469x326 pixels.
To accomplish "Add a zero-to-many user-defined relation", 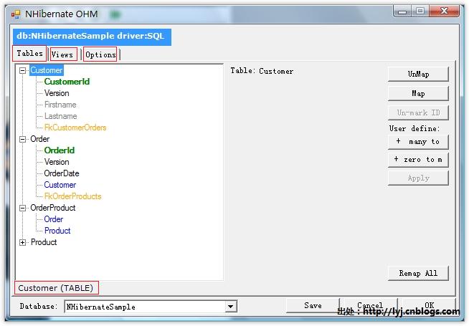I will [x=418, y=160].
